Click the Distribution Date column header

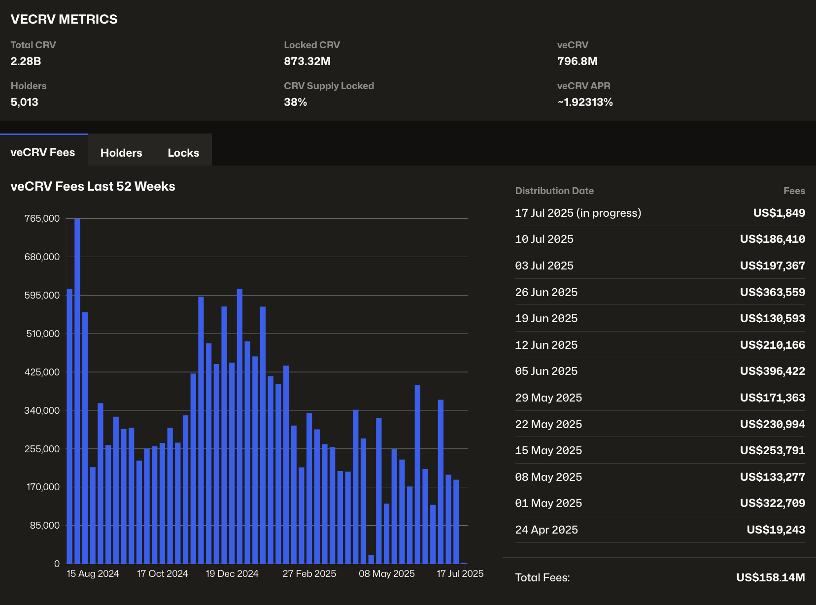pyautogui.click(x=554, y=191)
